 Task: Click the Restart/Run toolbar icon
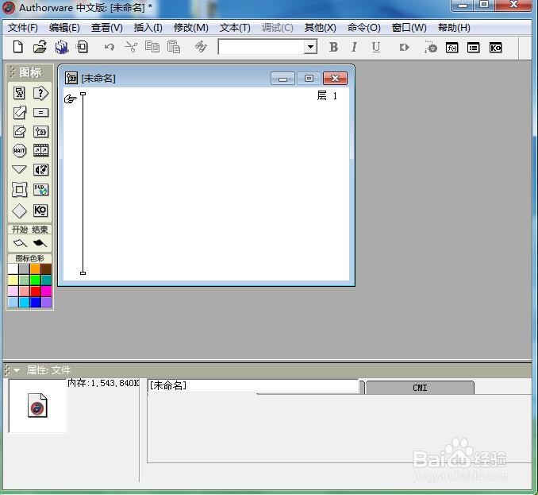(x=404, y=48)
